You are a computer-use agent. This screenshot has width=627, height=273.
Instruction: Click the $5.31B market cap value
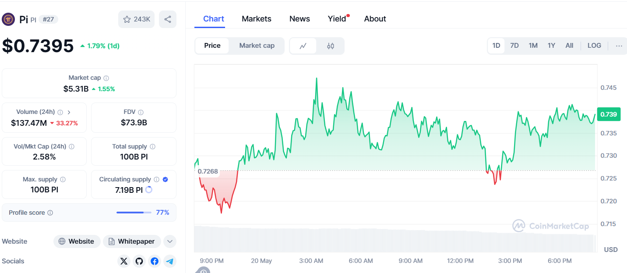pos(76,89)
